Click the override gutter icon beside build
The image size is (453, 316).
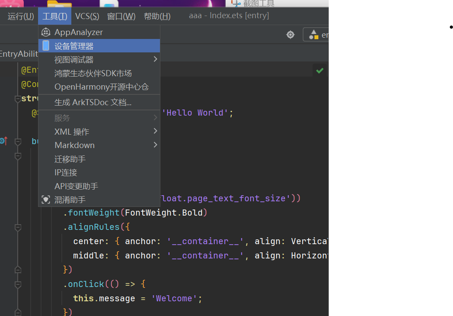click(4, 141)
